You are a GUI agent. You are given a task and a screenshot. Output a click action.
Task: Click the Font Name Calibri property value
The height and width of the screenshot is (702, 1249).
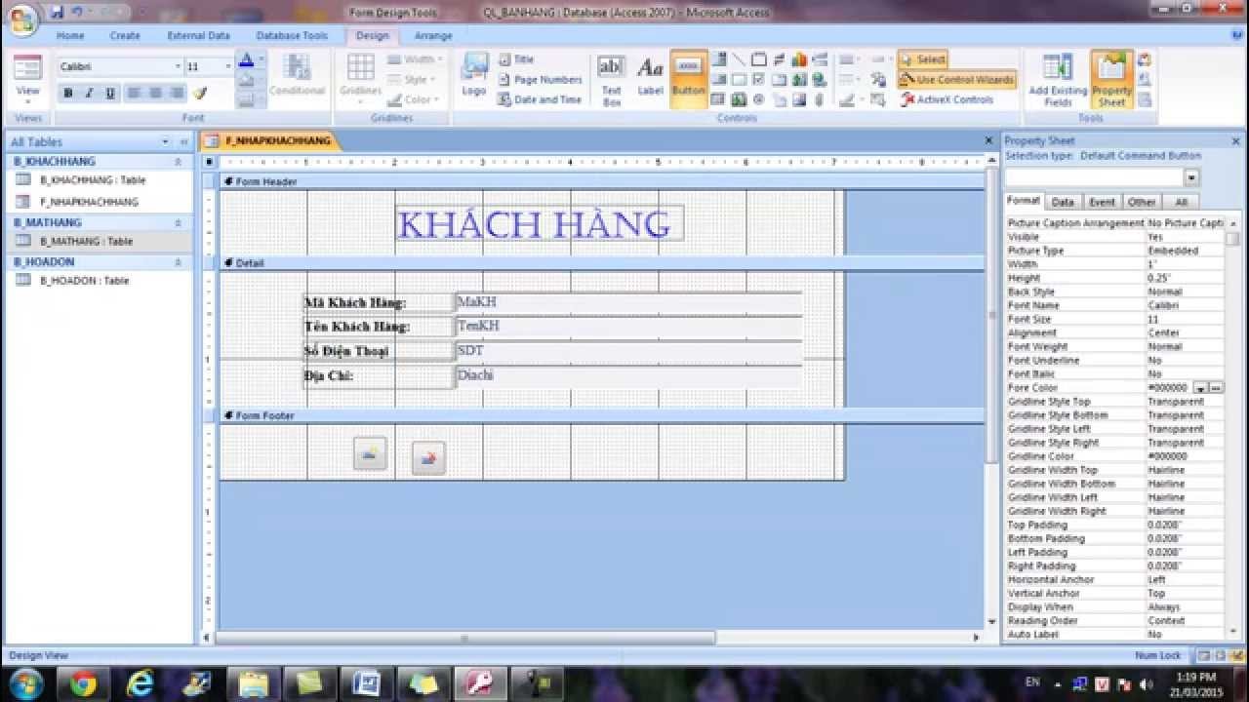(1185, 305)
